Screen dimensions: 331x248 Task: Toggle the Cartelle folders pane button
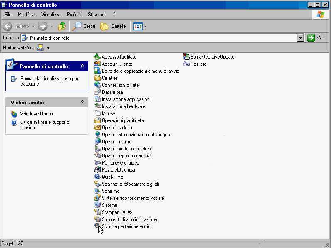[x=113, y=26]
